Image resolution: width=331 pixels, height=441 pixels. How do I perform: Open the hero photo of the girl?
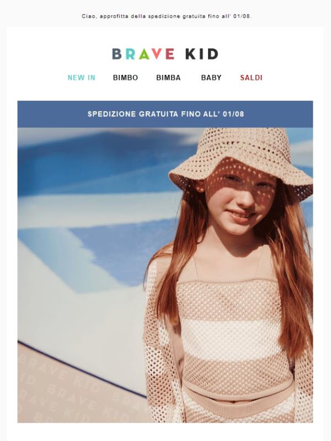pos(165,275)
